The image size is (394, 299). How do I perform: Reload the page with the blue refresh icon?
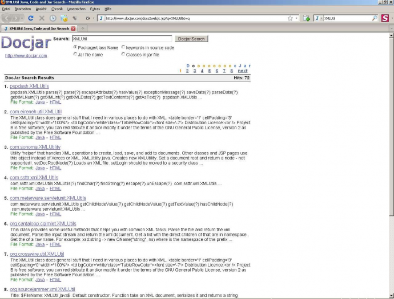click(x=31, y=18)
